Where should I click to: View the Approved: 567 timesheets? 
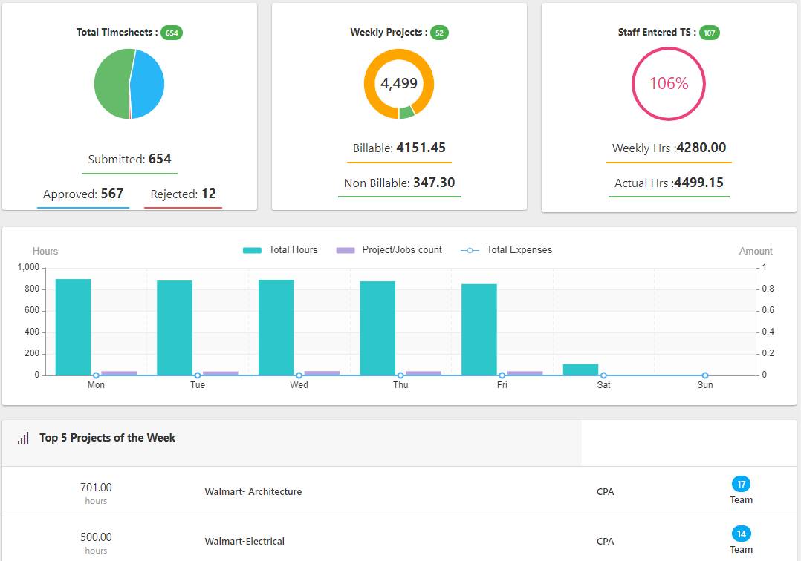click(82, 194)
